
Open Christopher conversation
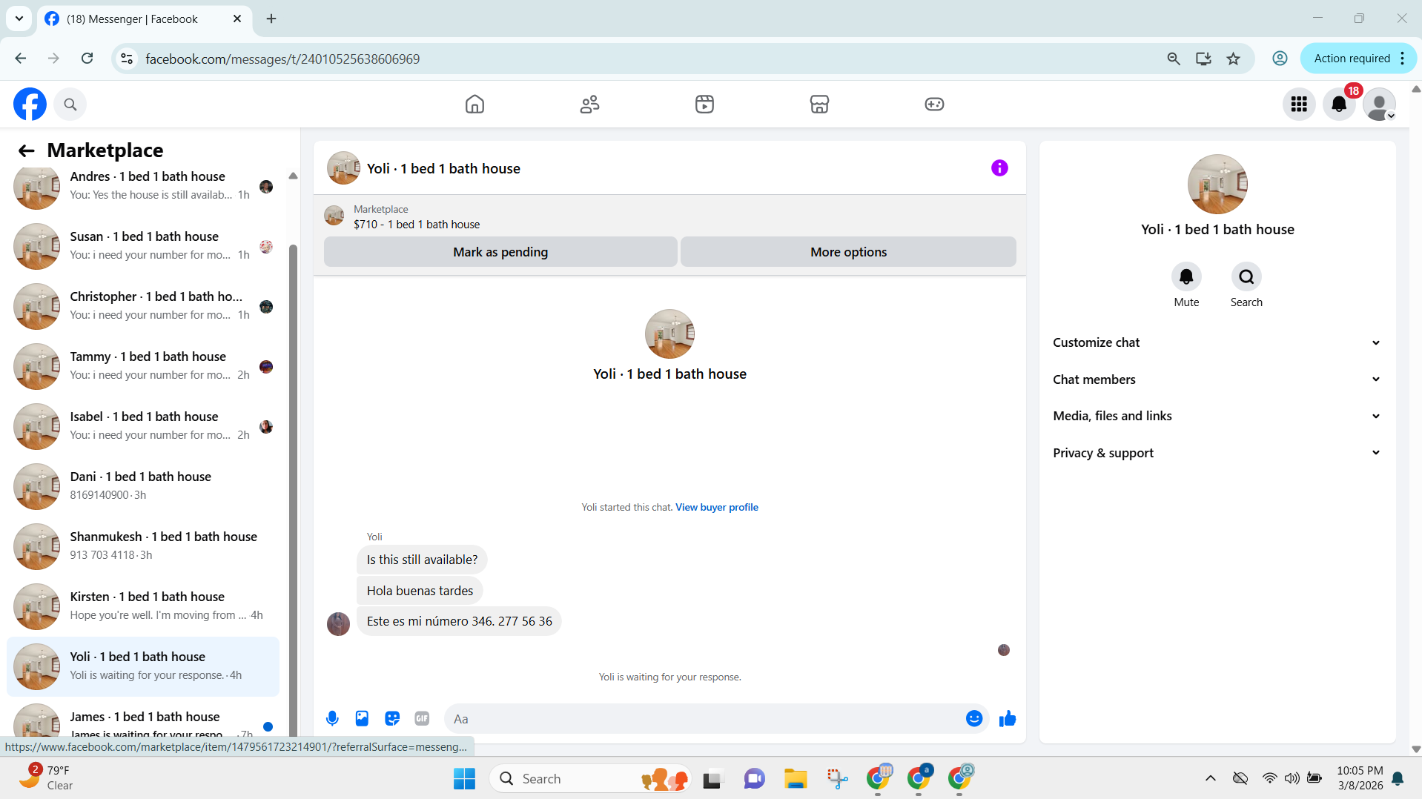click(143, 305)
